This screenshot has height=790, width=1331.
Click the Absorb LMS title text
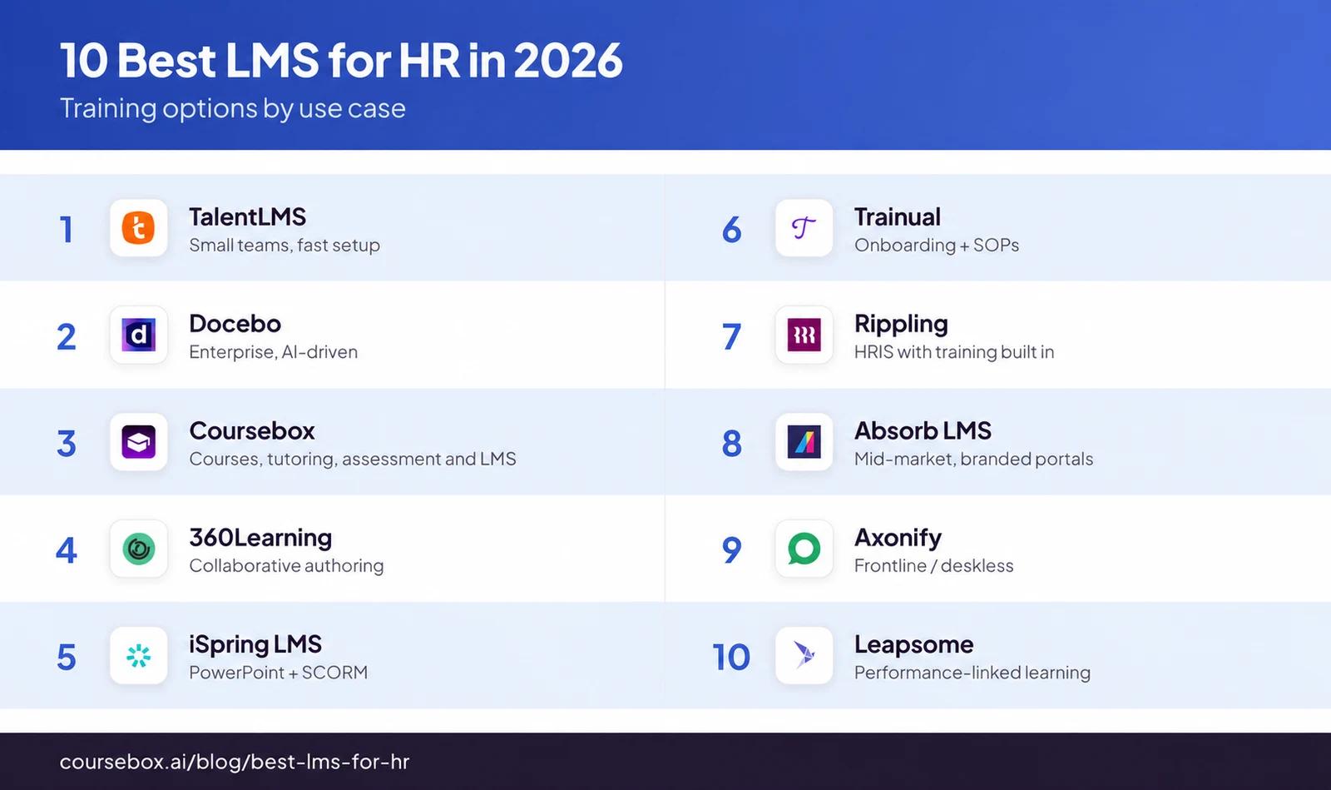click(x=923, y=431)
